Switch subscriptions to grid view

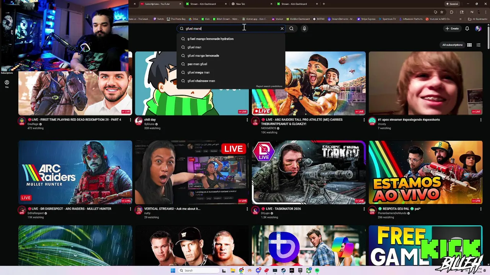click(469, 45)
